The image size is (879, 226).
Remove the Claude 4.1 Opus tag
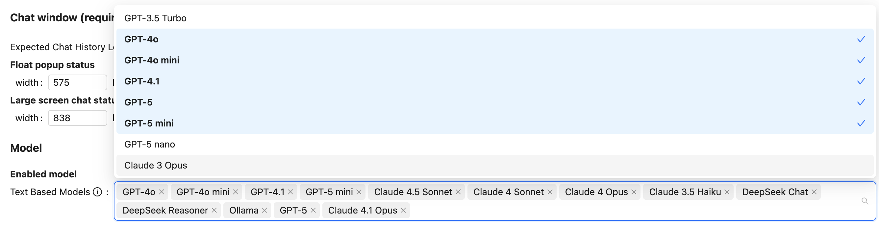[x=403, y=210]
